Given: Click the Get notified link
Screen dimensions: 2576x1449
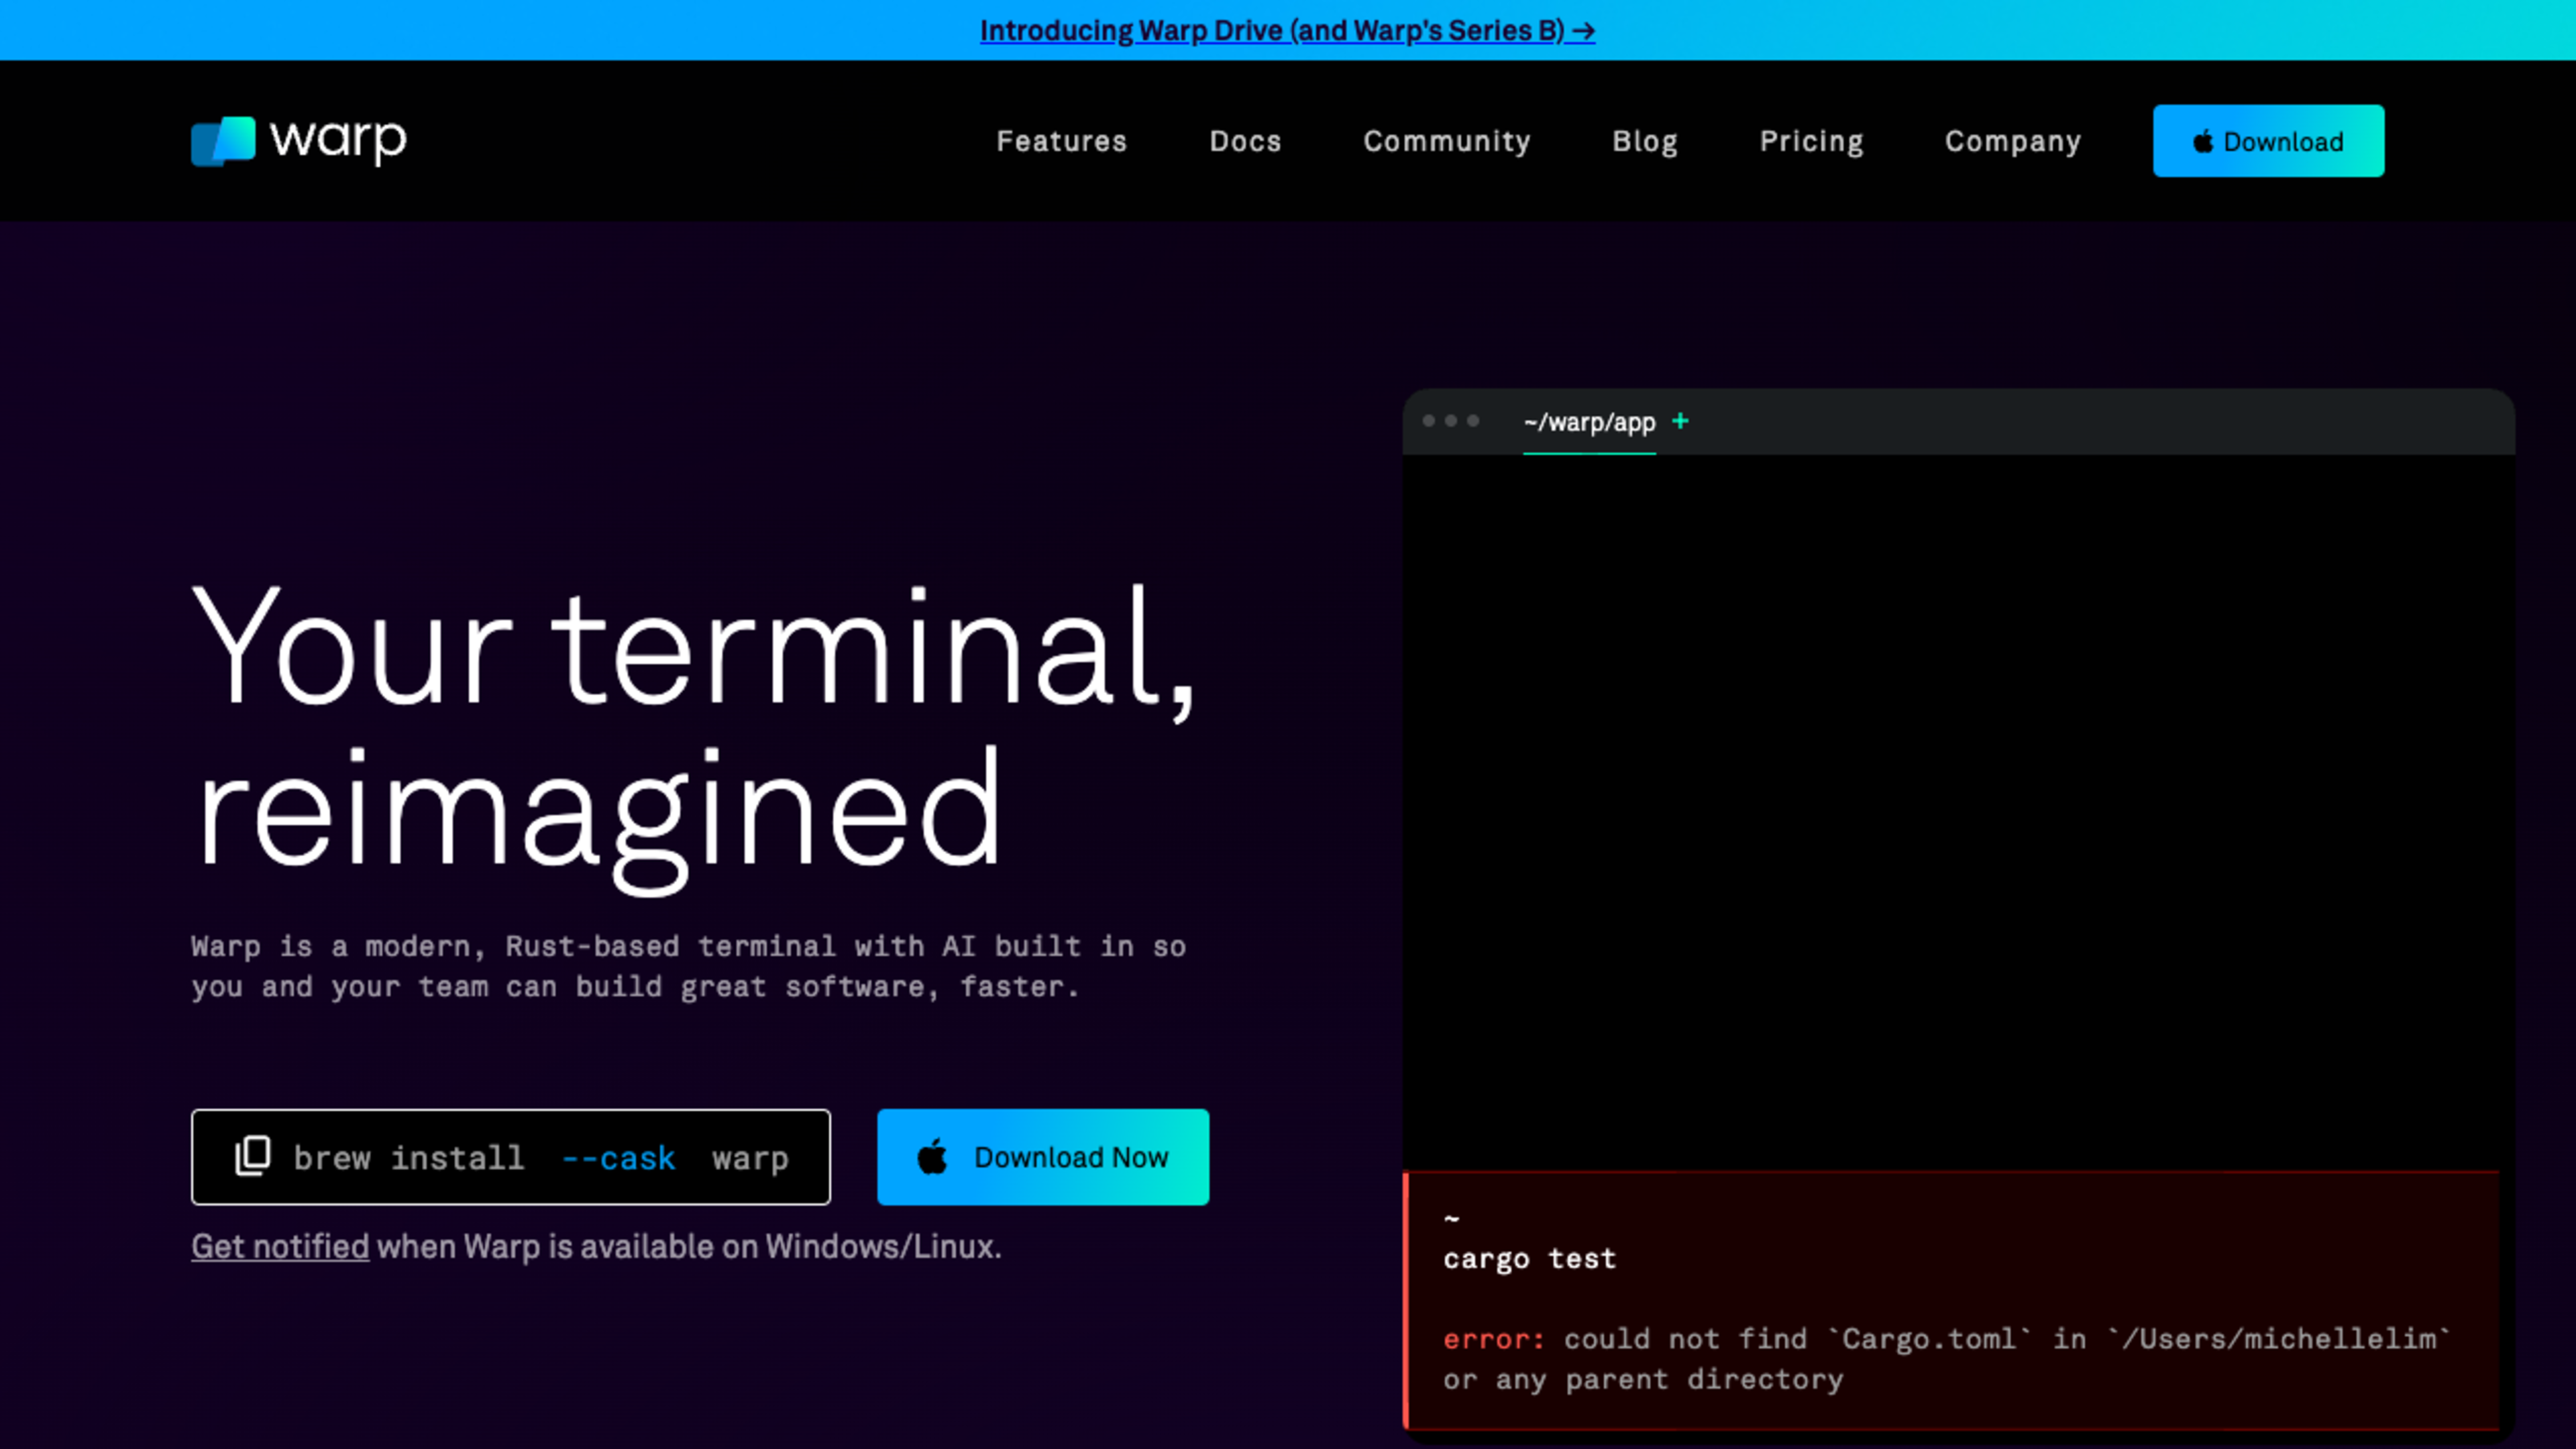Looking at the screenshot, I should click(280, 1246).
